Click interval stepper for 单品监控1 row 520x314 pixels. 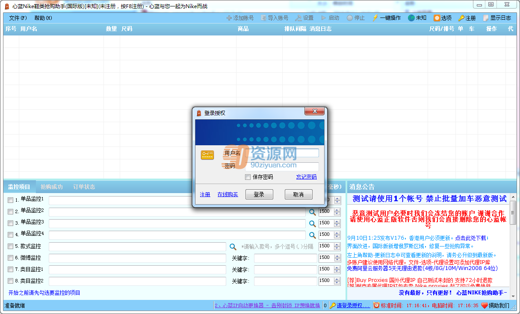[x=337, y=200]
